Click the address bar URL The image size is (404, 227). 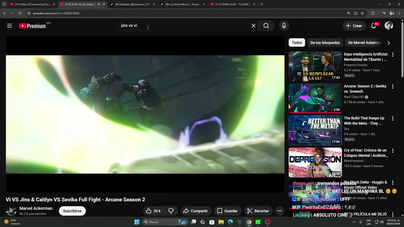[x=56, y=13]
